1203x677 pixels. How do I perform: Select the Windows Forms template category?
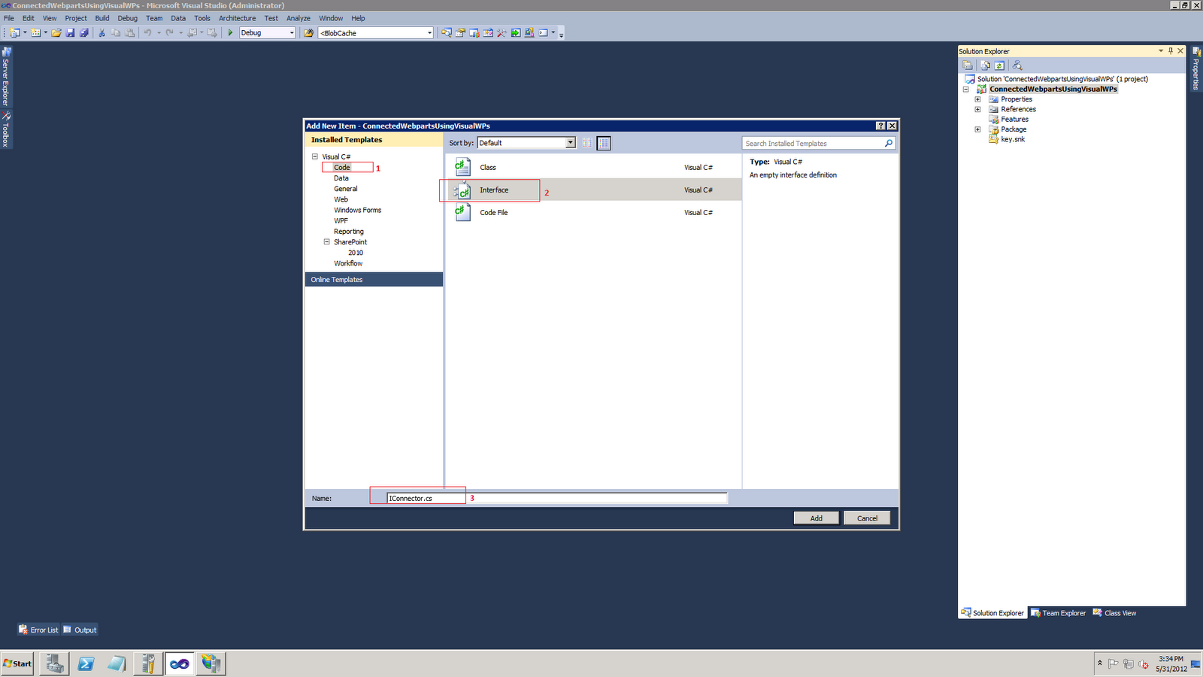point(358,210)
